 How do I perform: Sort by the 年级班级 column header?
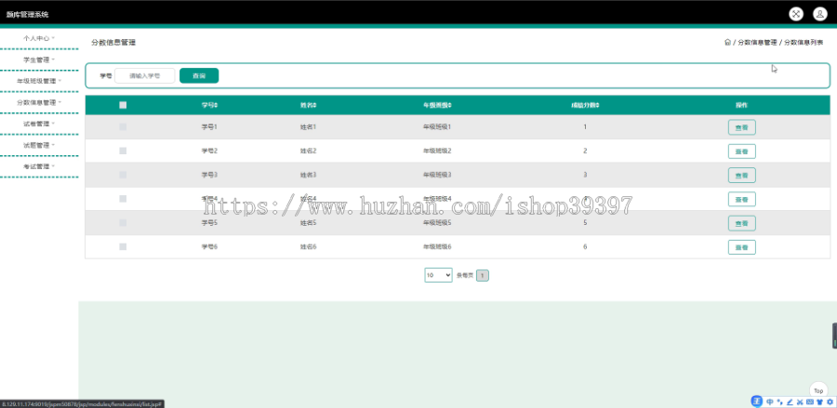437,105
